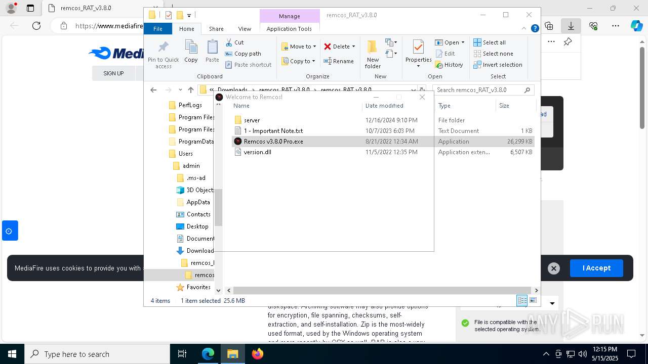648x364 pixels.
Task: Dismiss cookie banner with X icon
Action: coord(554,268)
